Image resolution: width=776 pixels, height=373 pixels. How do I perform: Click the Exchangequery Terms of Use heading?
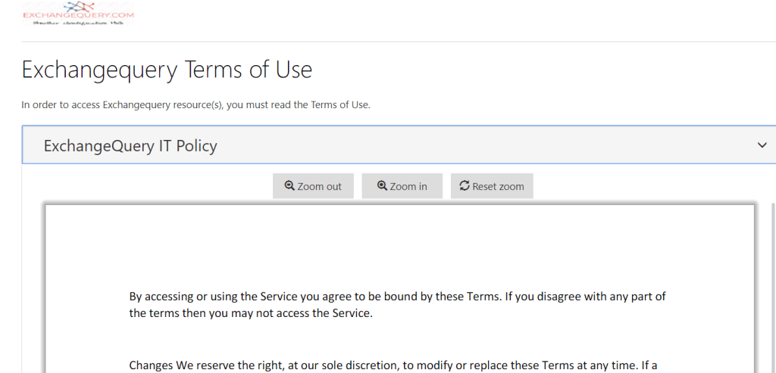(167, 70)
